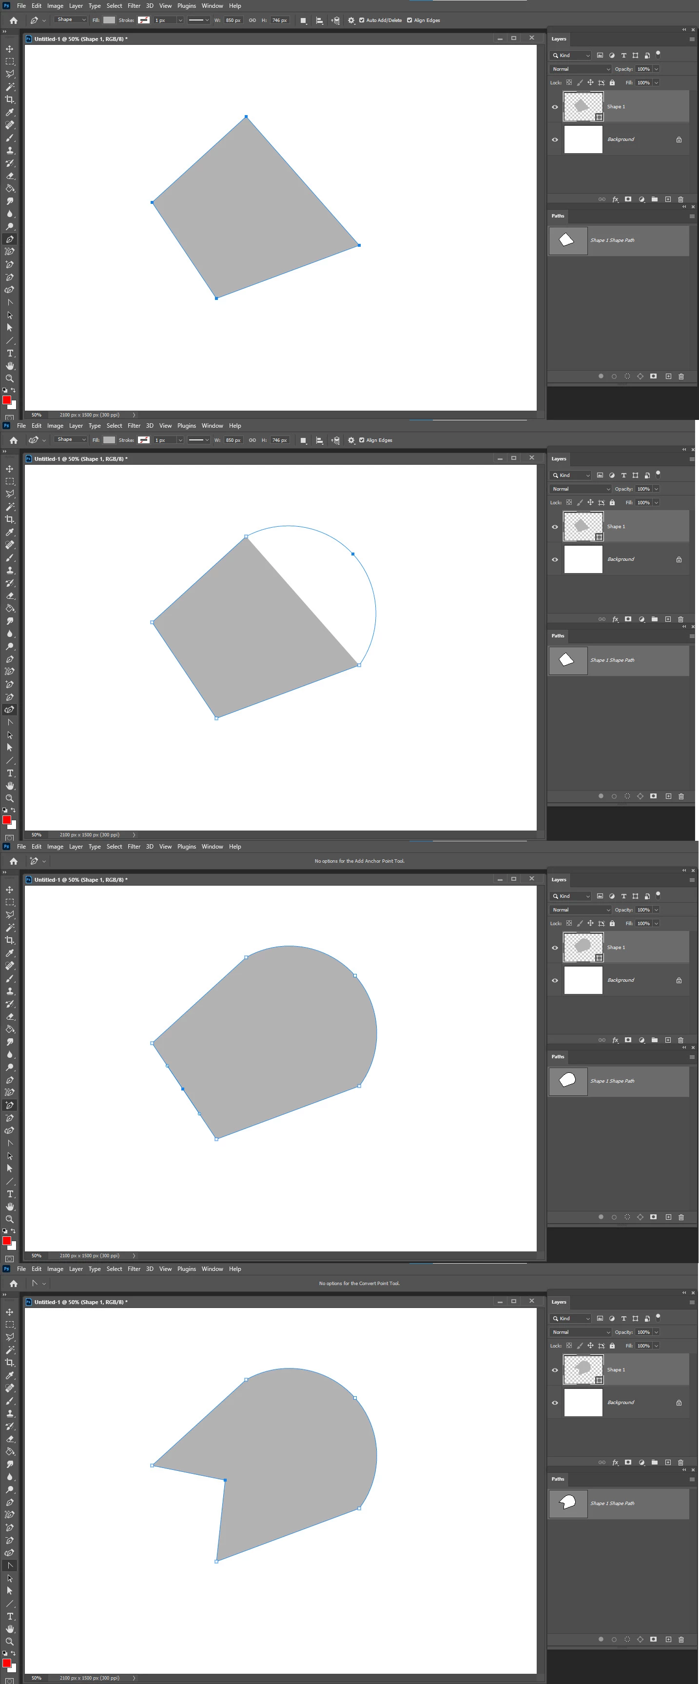The width and height of the screenshot is (699, 1684).
Task: Select Brush tool in unfilled-arc window
Action: (10, 557)
